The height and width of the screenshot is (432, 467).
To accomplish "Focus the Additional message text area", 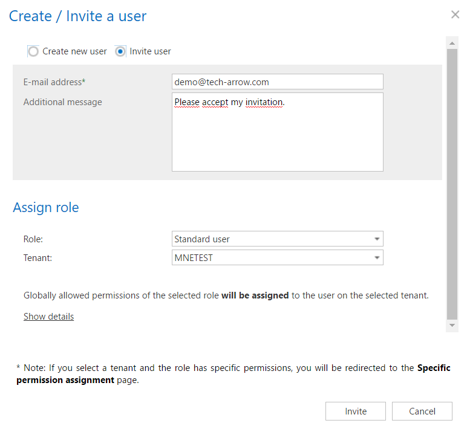I will [277, 132].
